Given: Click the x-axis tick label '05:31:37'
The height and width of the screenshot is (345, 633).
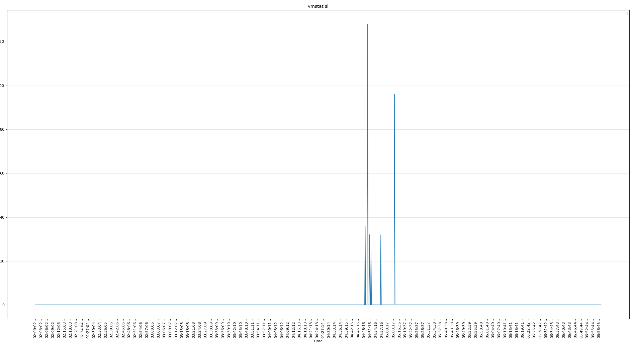Looking at the screenshot, I should [429, 330].
